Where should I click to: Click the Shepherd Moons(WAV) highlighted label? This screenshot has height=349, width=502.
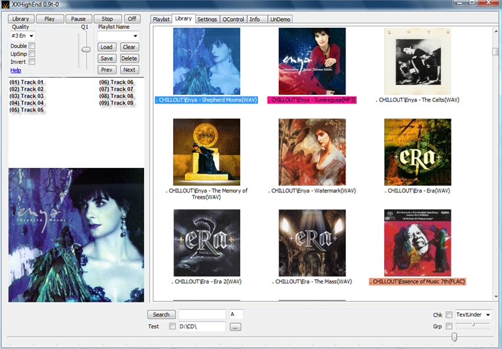207,100
